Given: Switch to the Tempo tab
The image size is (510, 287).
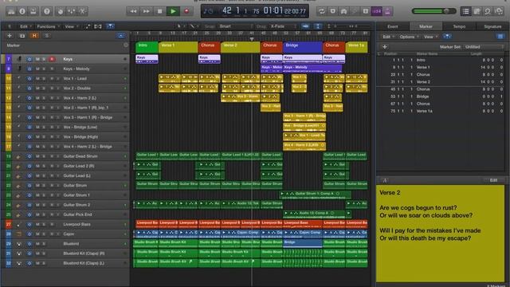Looking at the screenshot, I should point(459,26).
